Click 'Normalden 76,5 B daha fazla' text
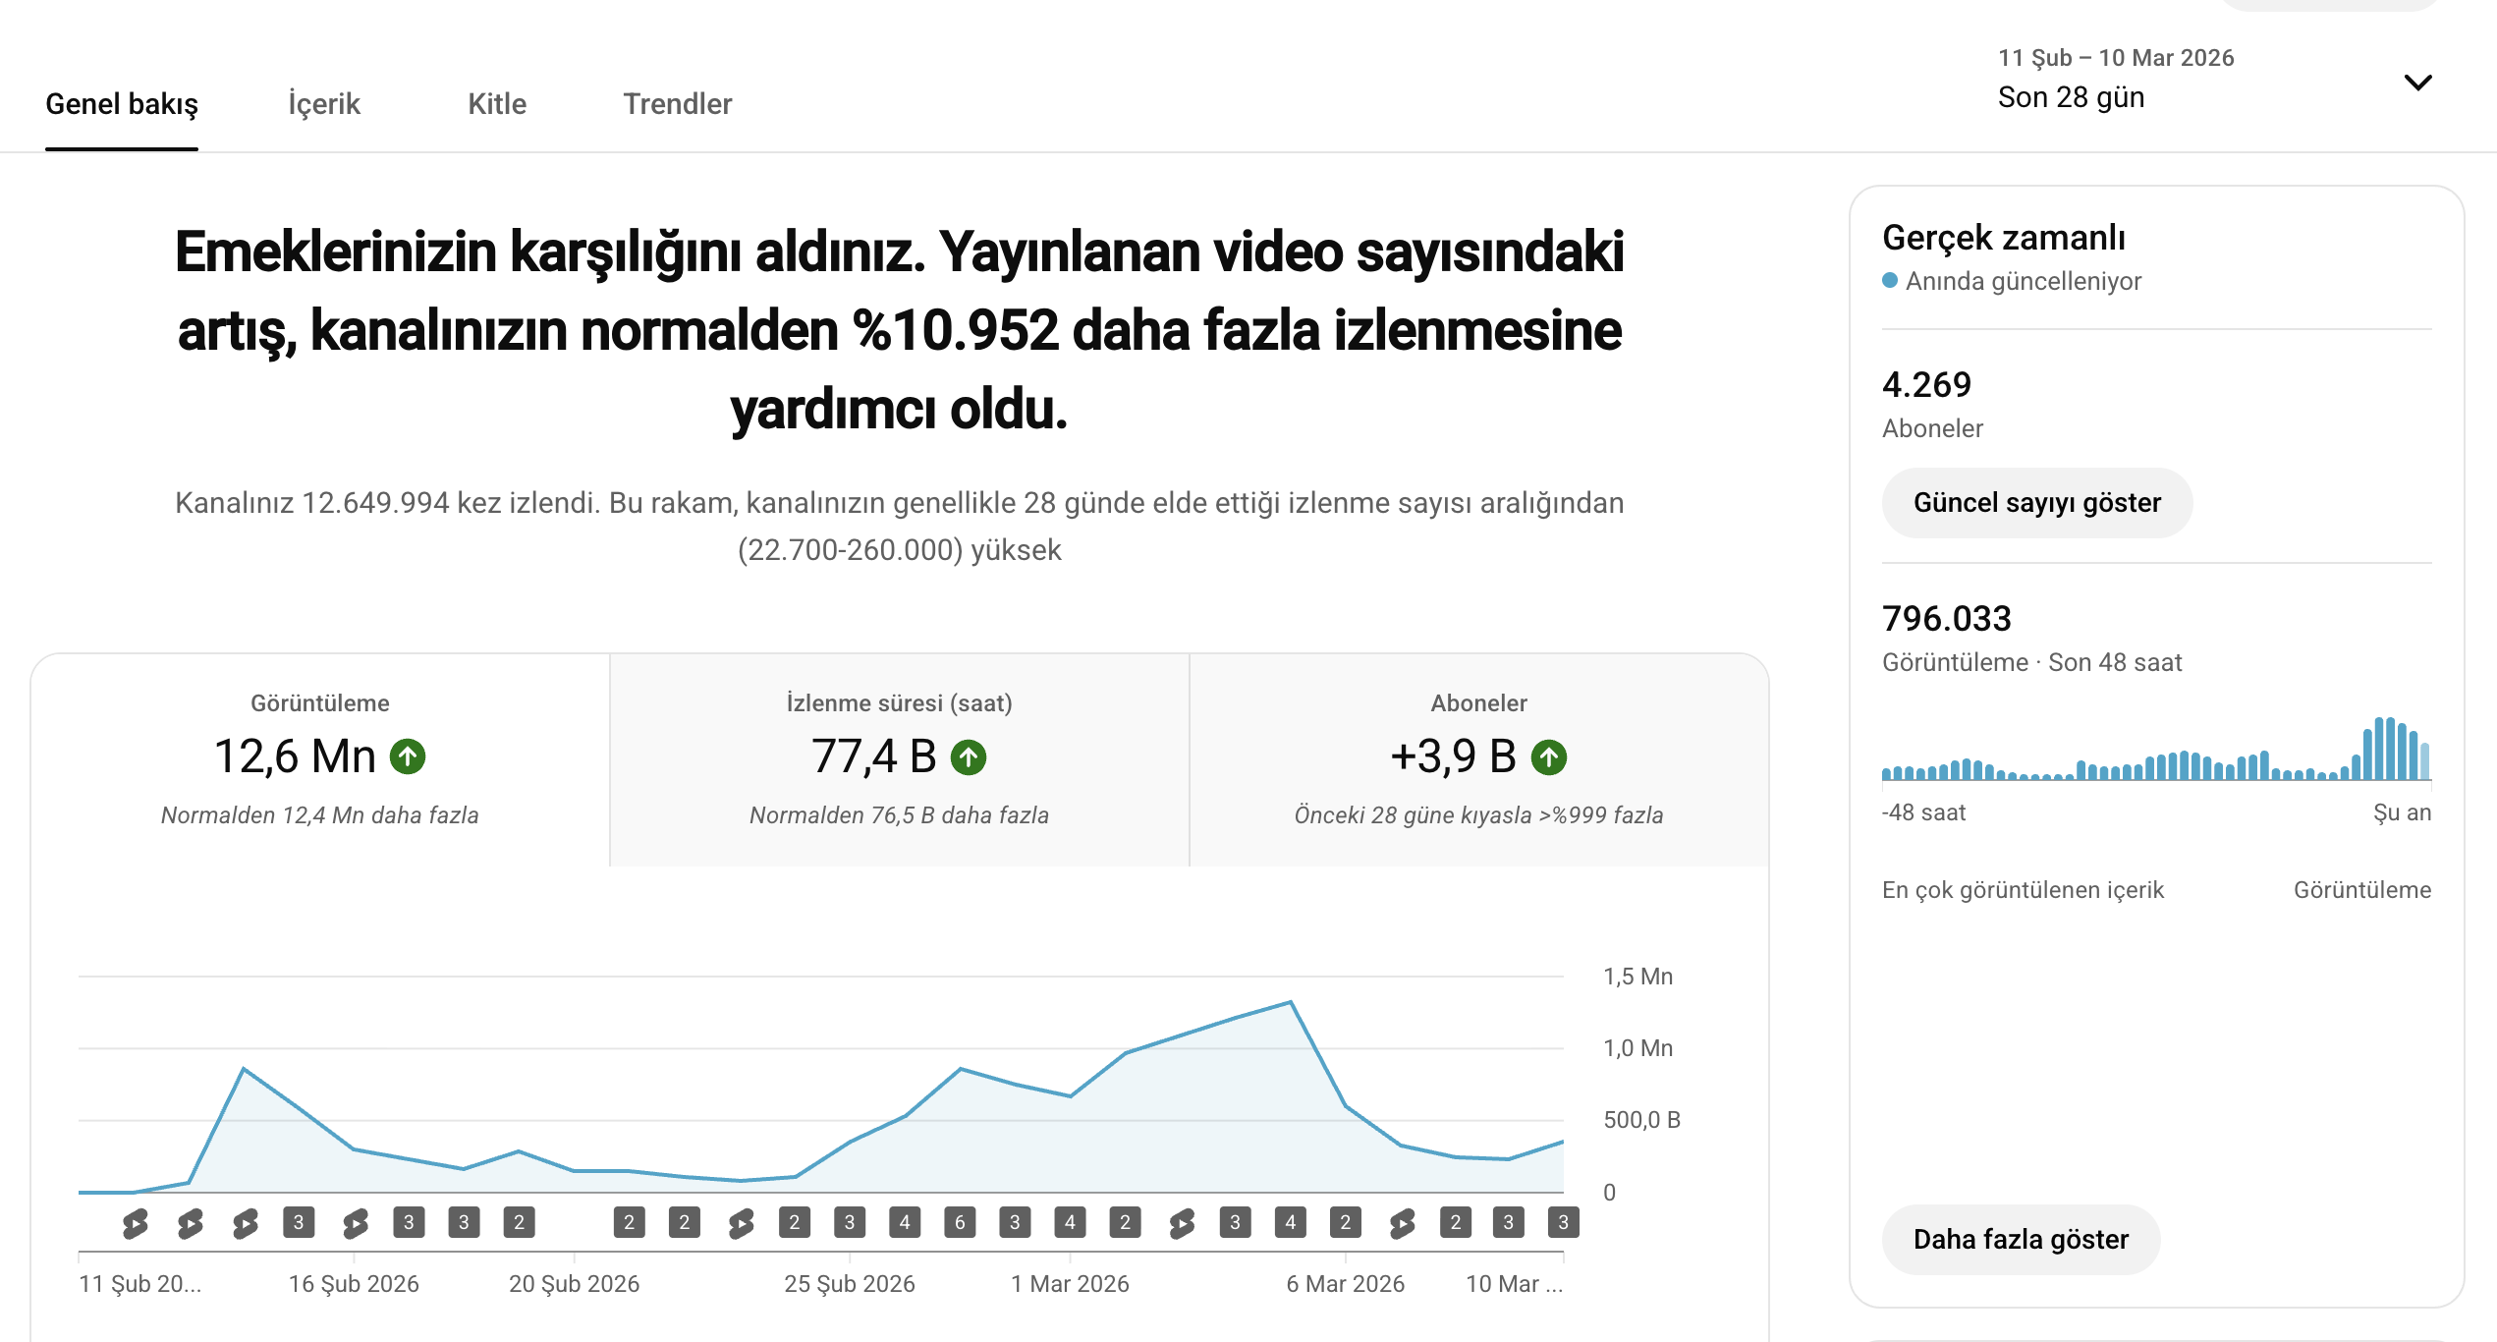2497x1342 pixels. 899,815
